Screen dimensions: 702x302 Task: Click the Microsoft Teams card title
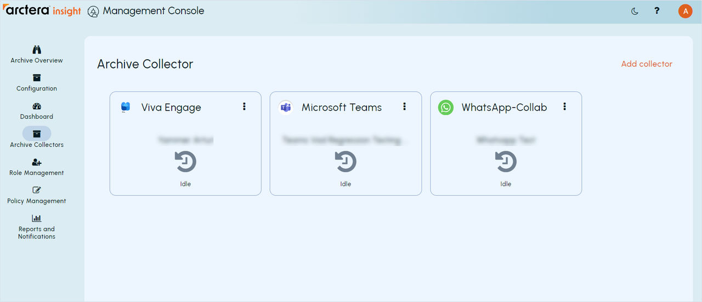point(342,107)
